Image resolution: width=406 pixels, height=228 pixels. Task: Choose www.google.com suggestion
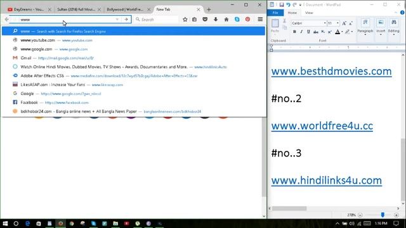134,49
